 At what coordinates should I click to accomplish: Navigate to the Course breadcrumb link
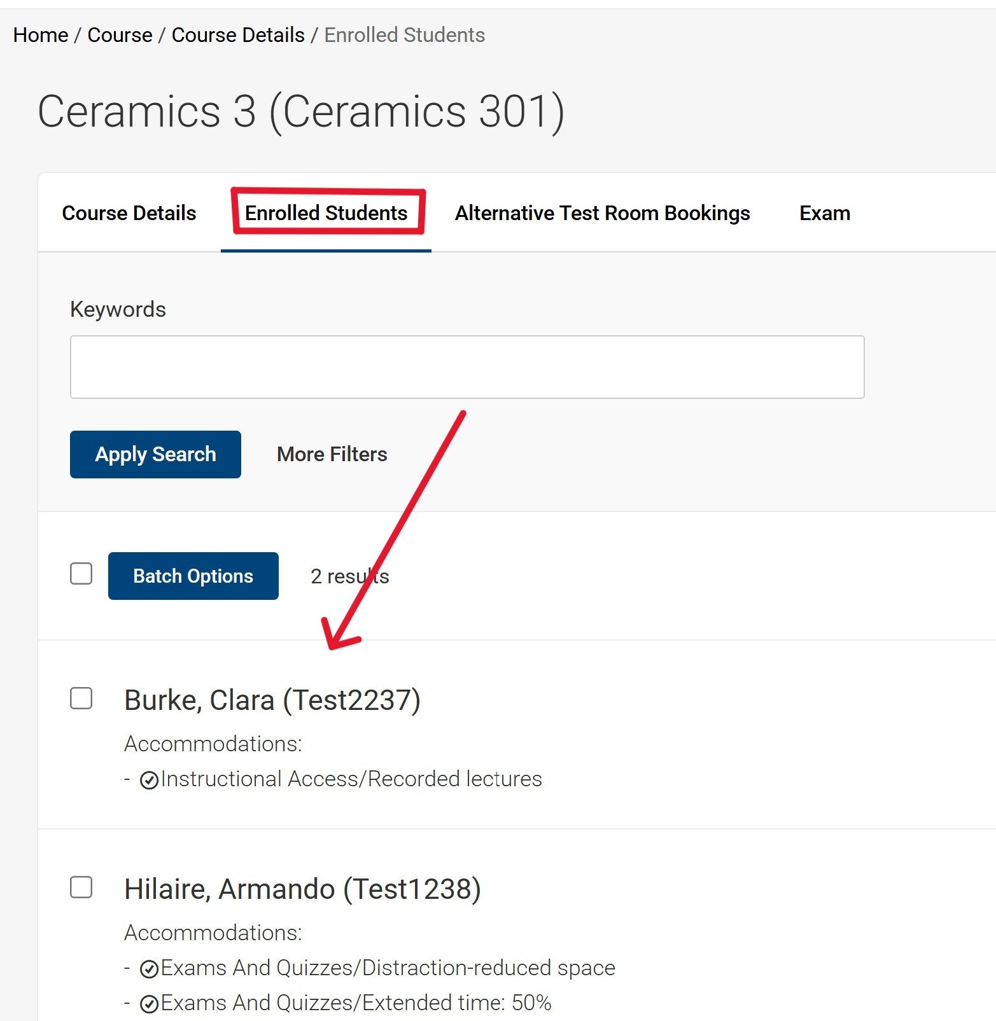(x=120, y=35)
